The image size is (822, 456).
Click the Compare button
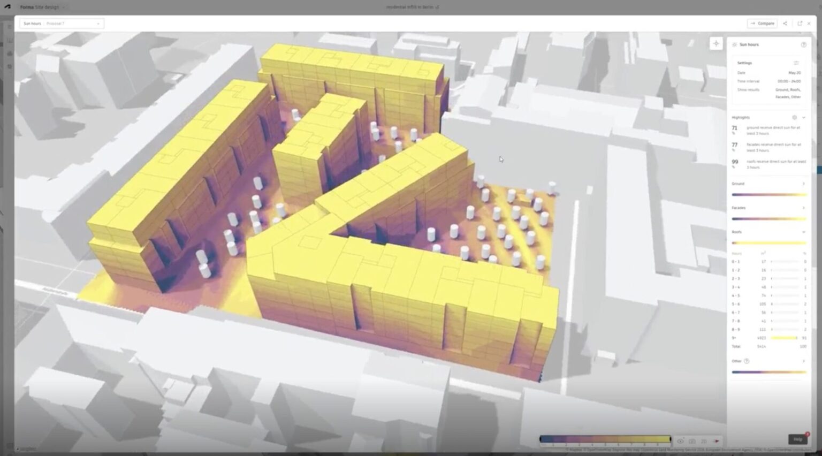[762, 23]
